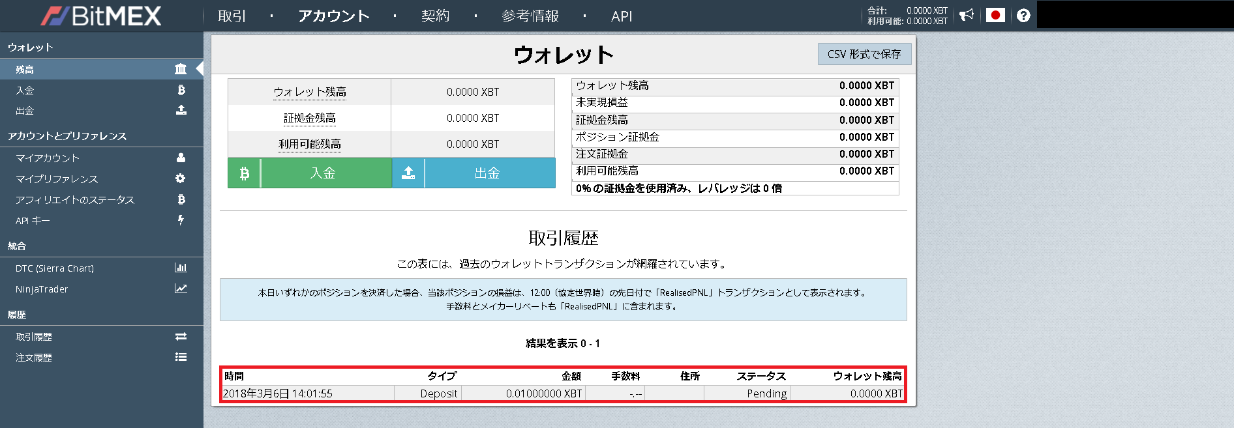The image size is (1234, 428).
Task: Click the 利用可能残高 label in left table
Action: (310, 144)
